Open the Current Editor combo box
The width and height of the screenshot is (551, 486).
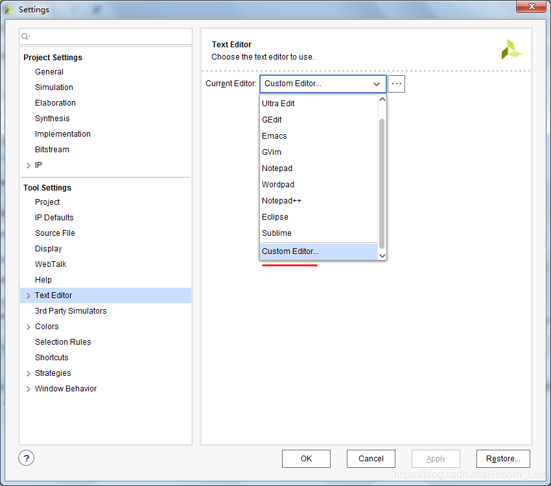(323, 84)
